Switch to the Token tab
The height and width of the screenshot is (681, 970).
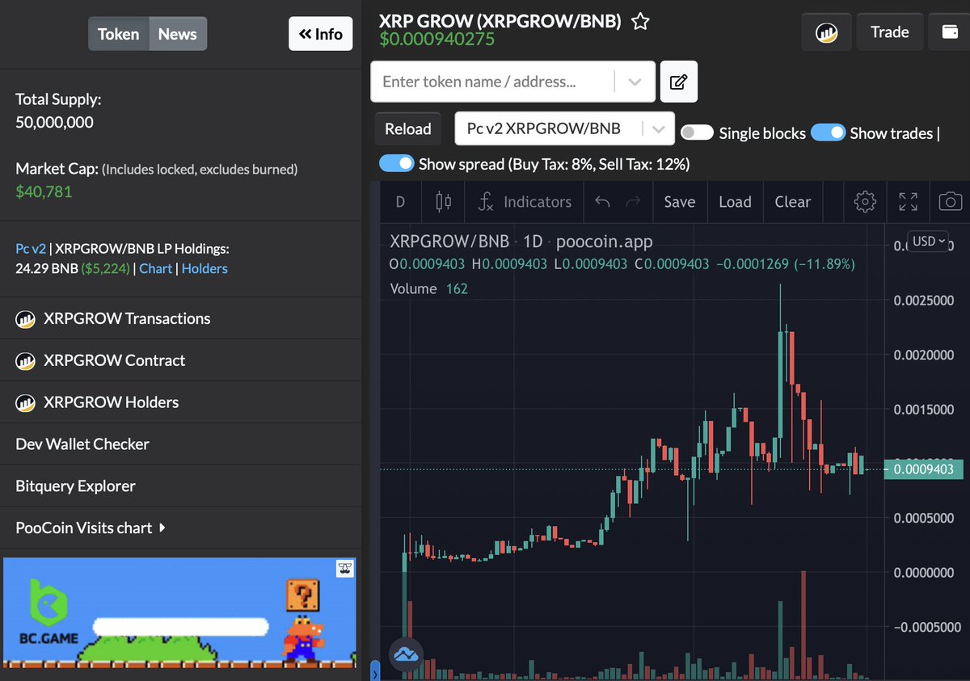tap(119, 34)
